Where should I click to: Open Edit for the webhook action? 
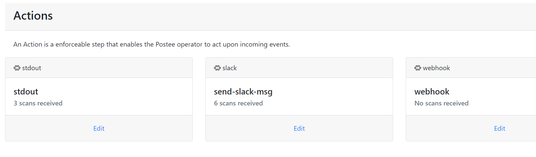[500, 128]
